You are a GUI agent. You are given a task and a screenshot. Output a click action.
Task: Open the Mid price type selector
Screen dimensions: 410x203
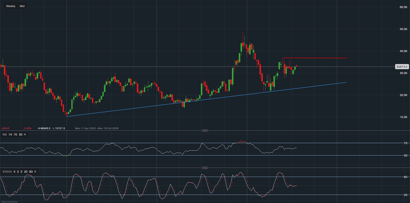pos(22,6)
